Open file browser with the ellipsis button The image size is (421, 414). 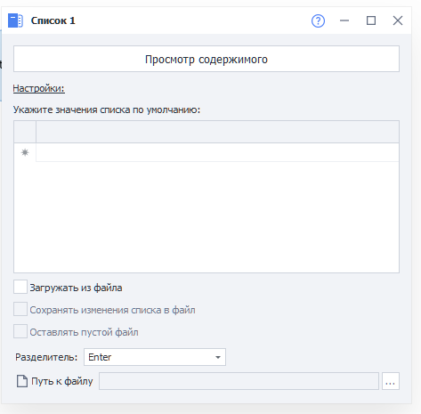pyautogui.click(x=391, y=381)
